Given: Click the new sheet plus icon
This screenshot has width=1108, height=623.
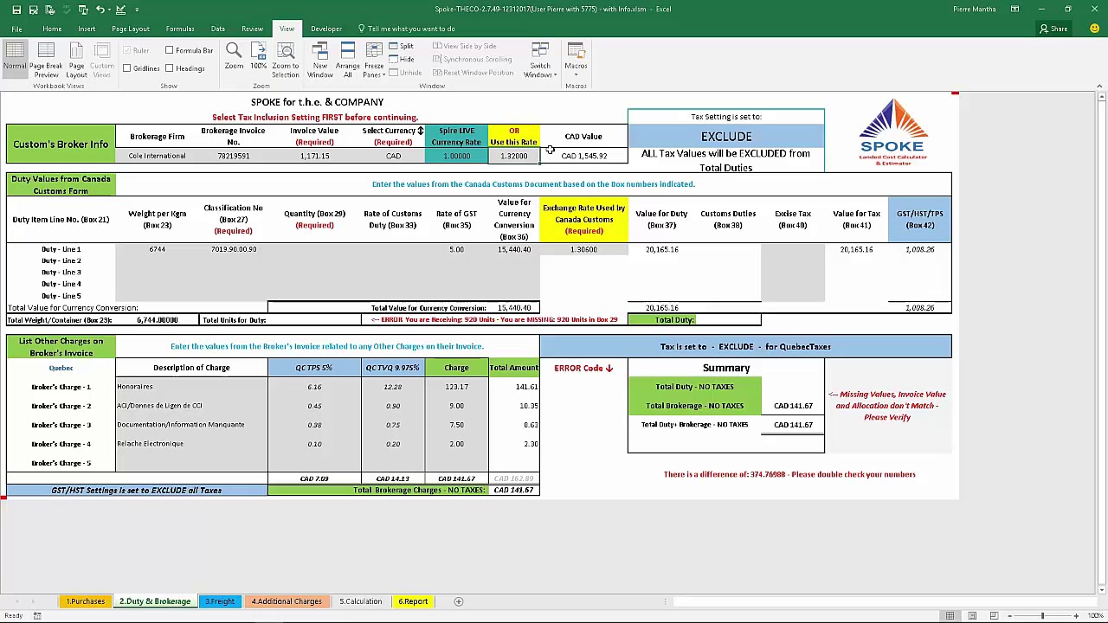Looking at the screenshot, I should click(459, 601).
